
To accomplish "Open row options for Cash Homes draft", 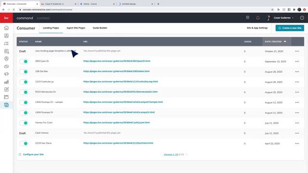I will click(x=297, y=133).
